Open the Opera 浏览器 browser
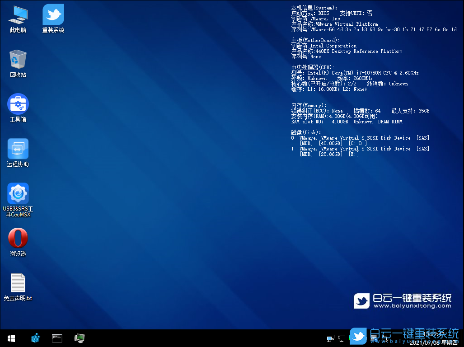Screen dimensions: 464x347 click(x=18, y=237)
